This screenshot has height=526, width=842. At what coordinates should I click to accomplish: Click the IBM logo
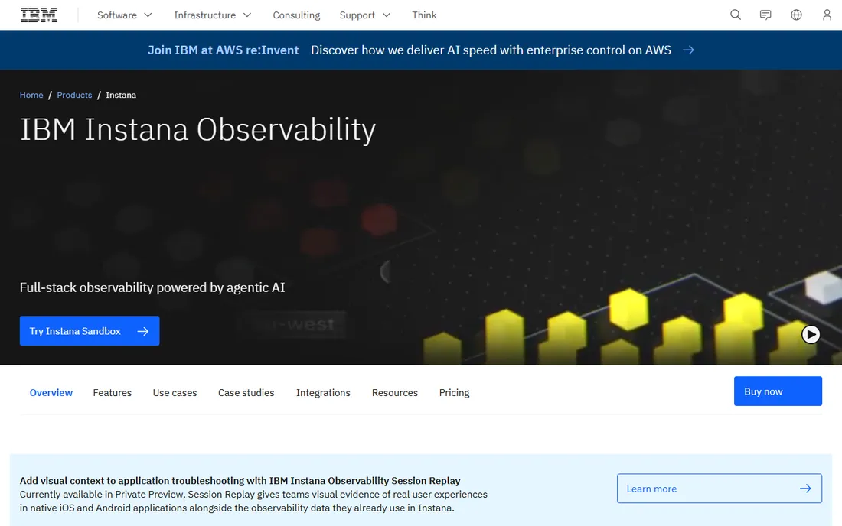39,15
